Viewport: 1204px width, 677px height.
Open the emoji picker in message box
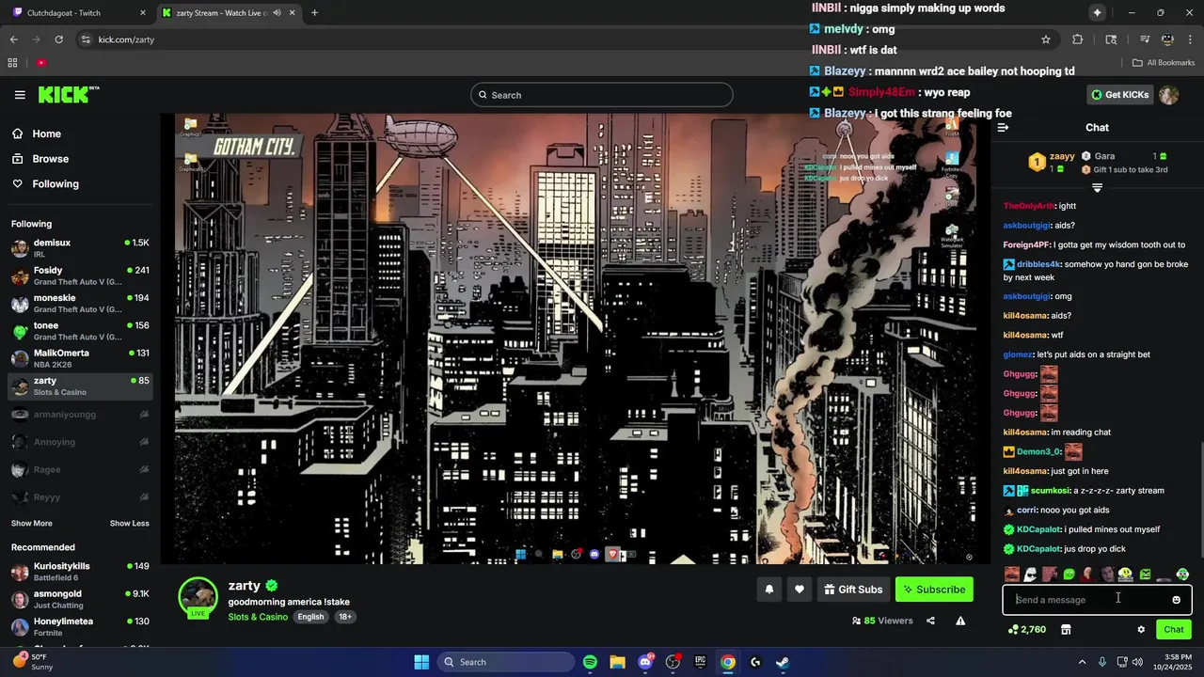[x=1176, y=600]
